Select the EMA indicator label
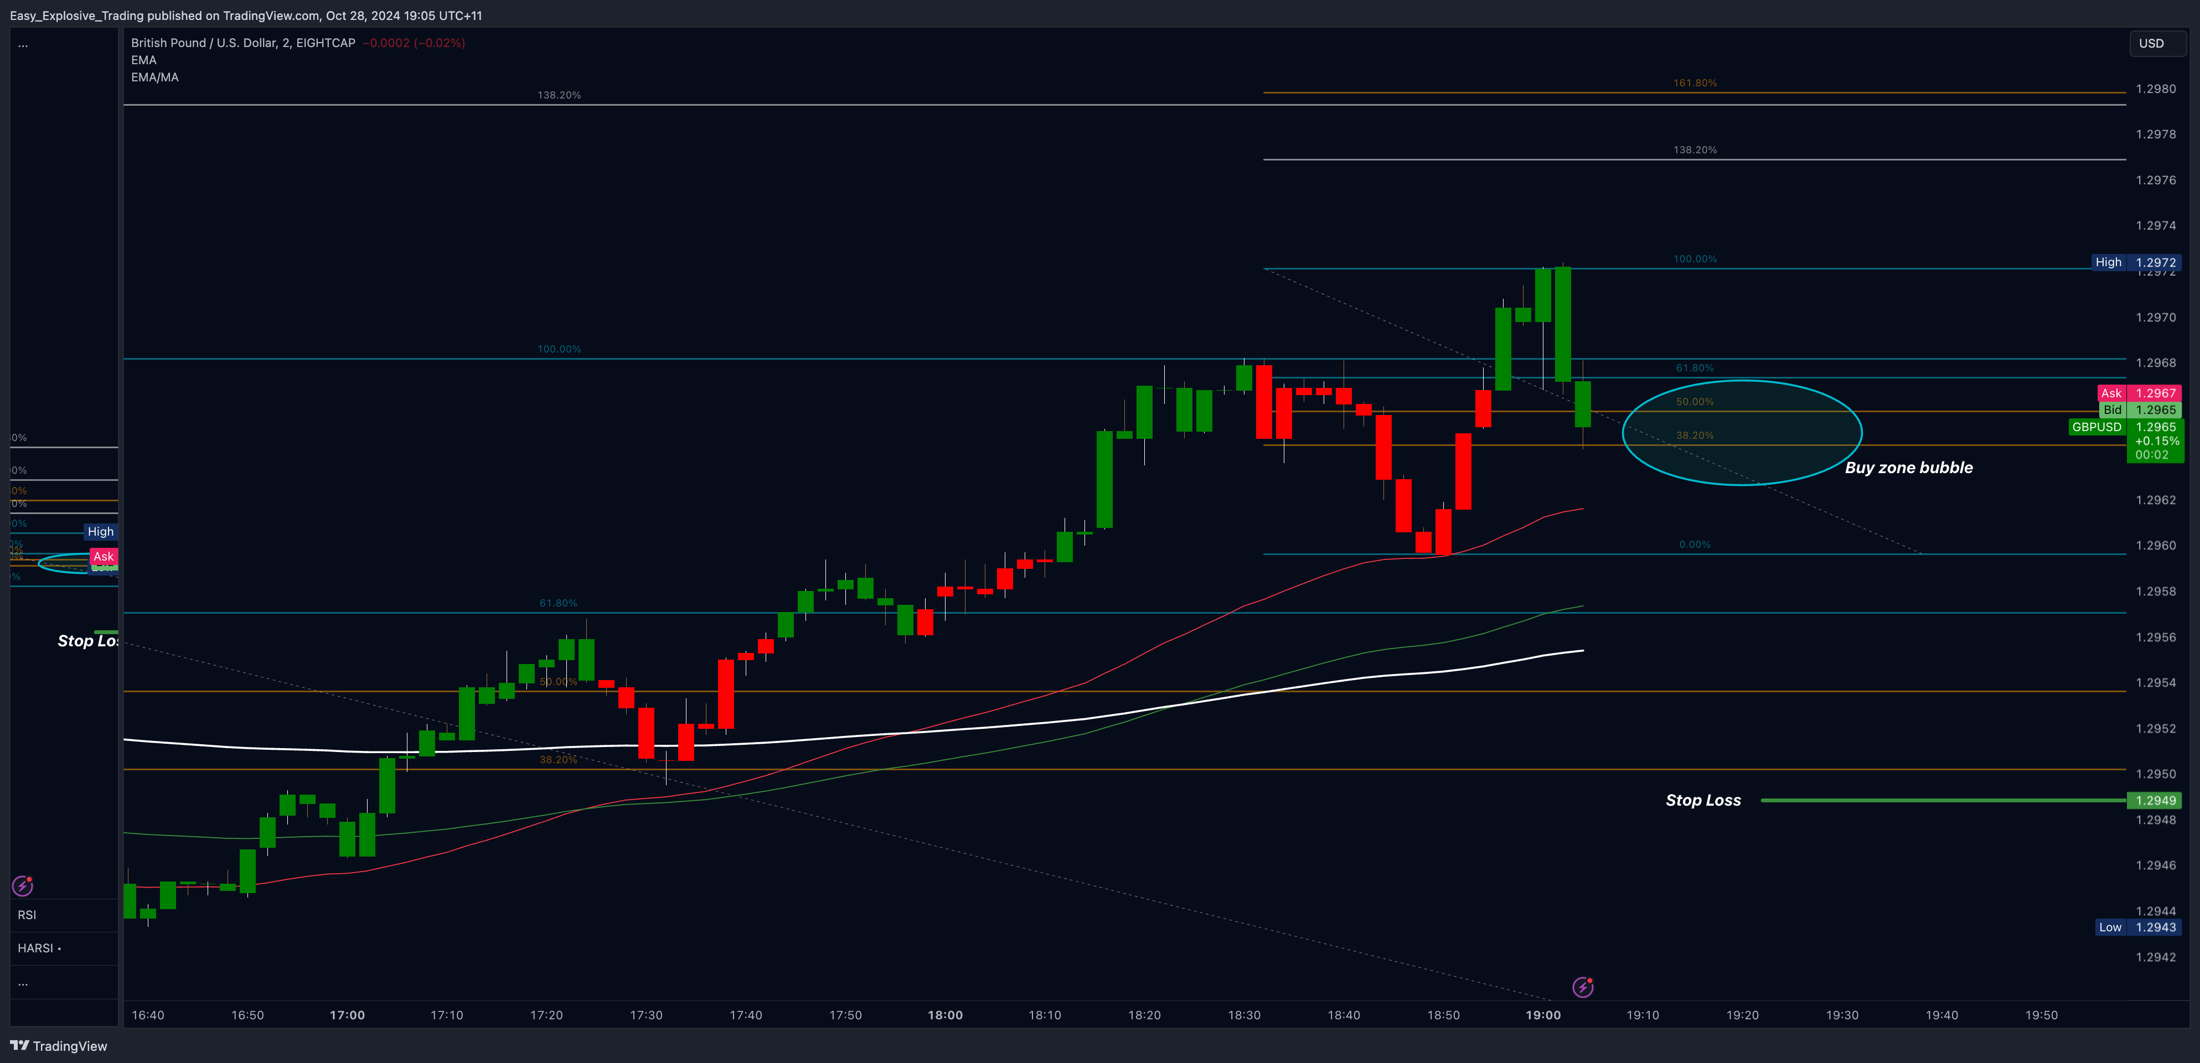The height and width of the screenshot is (1063, 2200). click(x=143, y=60)
